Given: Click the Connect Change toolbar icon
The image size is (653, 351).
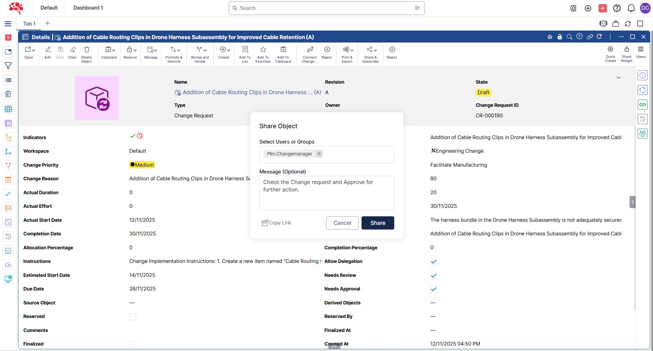Looking at the screenshot, I should tap(310, 50).
